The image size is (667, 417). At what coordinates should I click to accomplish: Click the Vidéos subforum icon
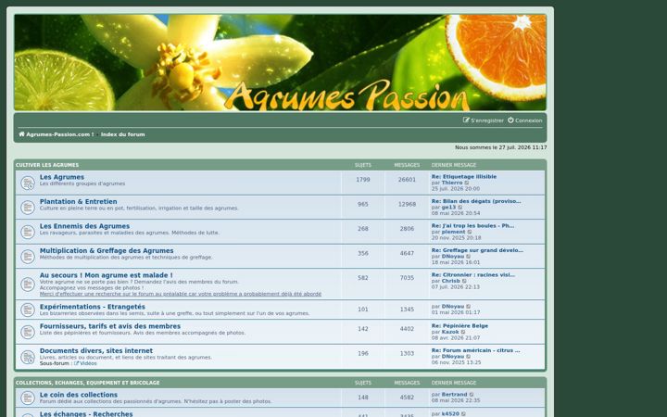tap(77, 363)
